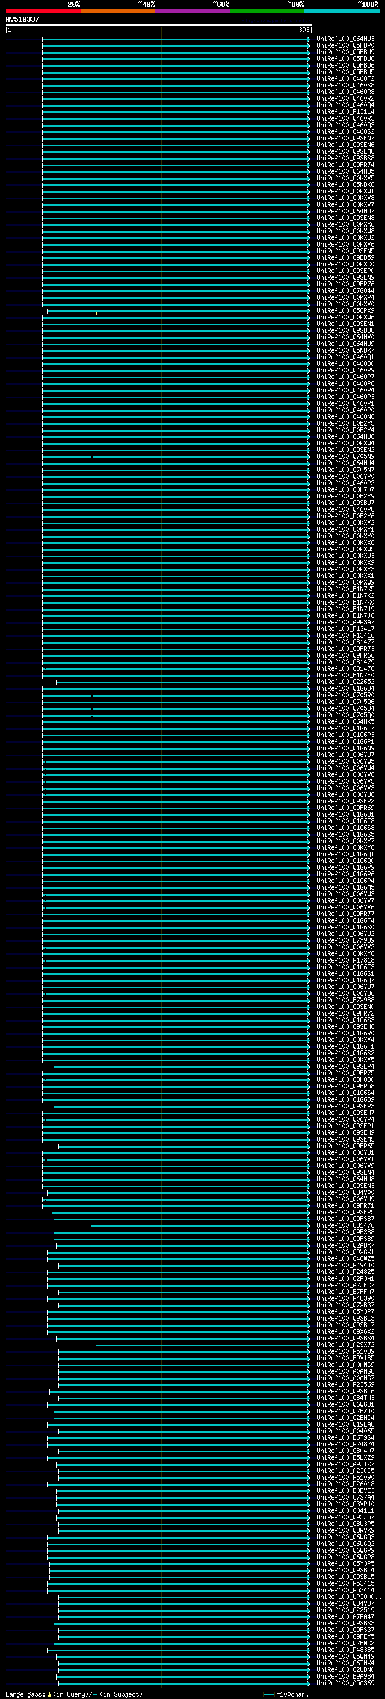Select hit label UniRef100_Q64HU7

pyautogui.click(x=345, y=211)
